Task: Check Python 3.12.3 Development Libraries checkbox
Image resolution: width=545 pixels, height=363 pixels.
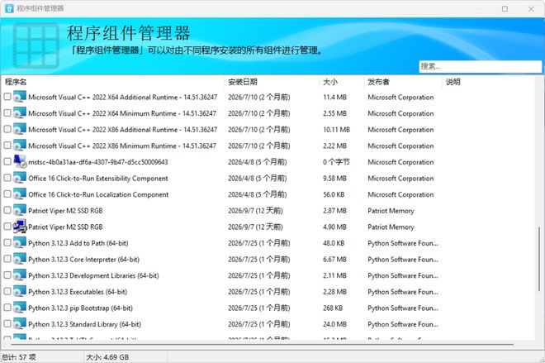Action: pyautogui.click(x=7, y=275)
